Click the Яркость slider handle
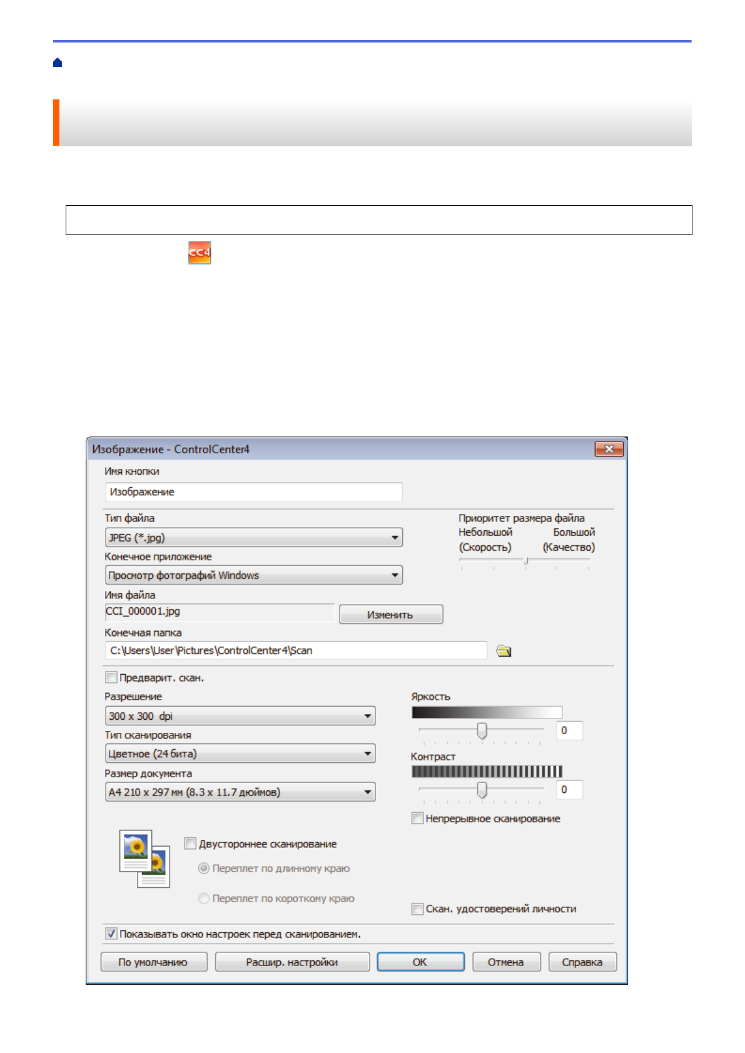 click(482, 730)
